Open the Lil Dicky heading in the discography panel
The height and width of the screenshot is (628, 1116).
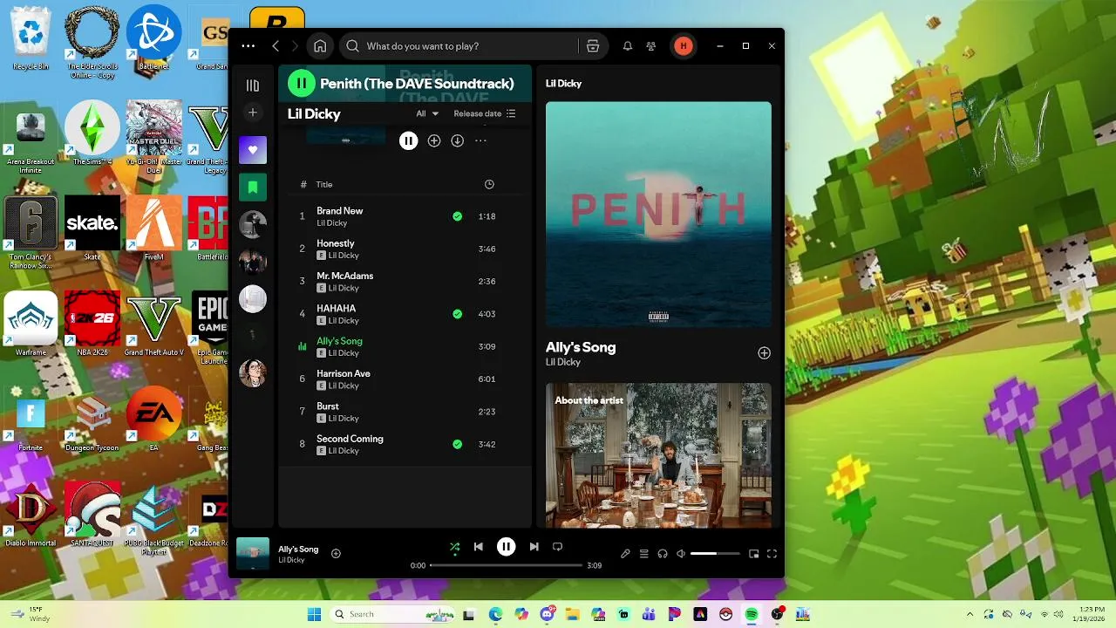click(x=314, y=113)
